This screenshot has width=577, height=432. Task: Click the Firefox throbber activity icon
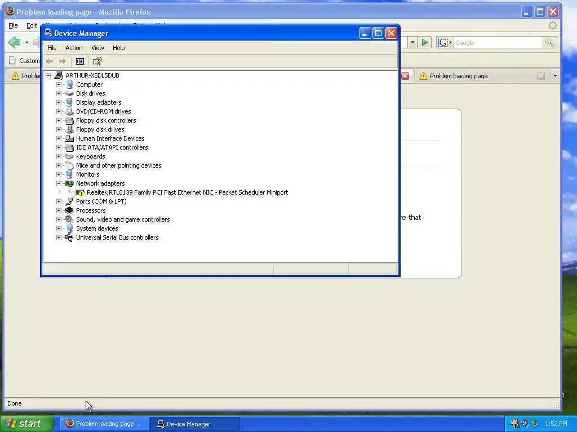(x=552, y=25)
